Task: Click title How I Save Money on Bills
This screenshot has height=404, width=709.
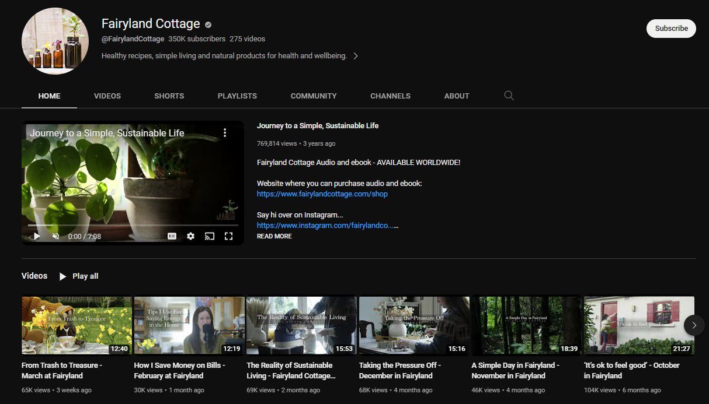Action: (179, 371)
